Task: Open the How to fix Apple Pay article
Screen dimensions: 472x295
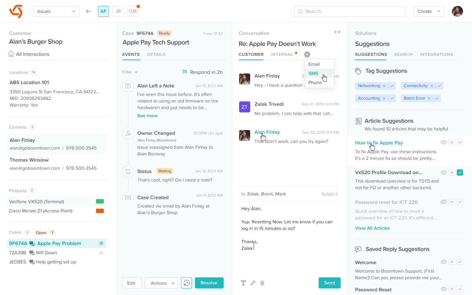Action: tap(379, 143)
